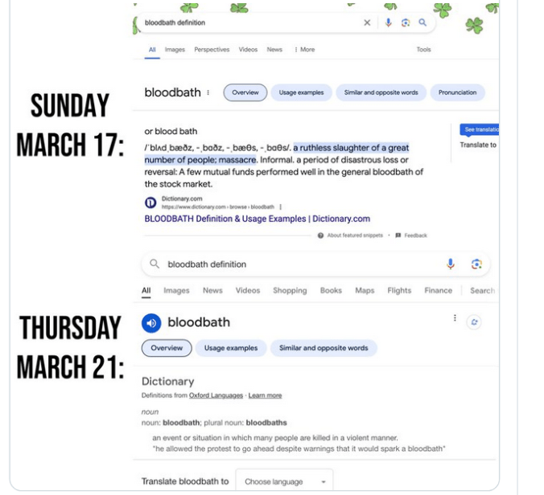Click the Learn more link

[265, 395]
